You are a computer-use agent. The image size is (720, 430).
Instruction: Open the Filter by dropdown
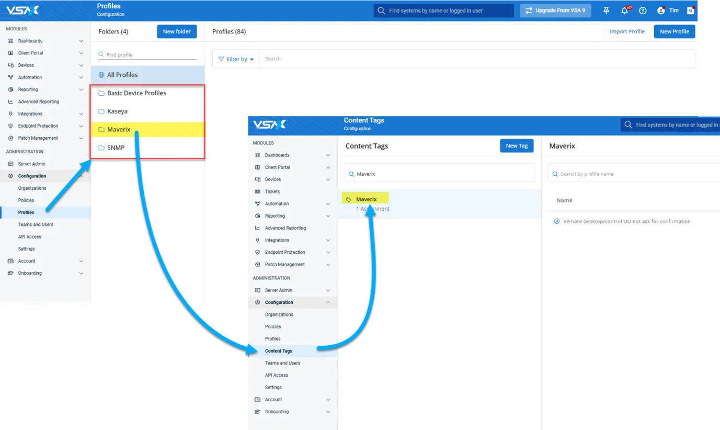pos(236,59)
